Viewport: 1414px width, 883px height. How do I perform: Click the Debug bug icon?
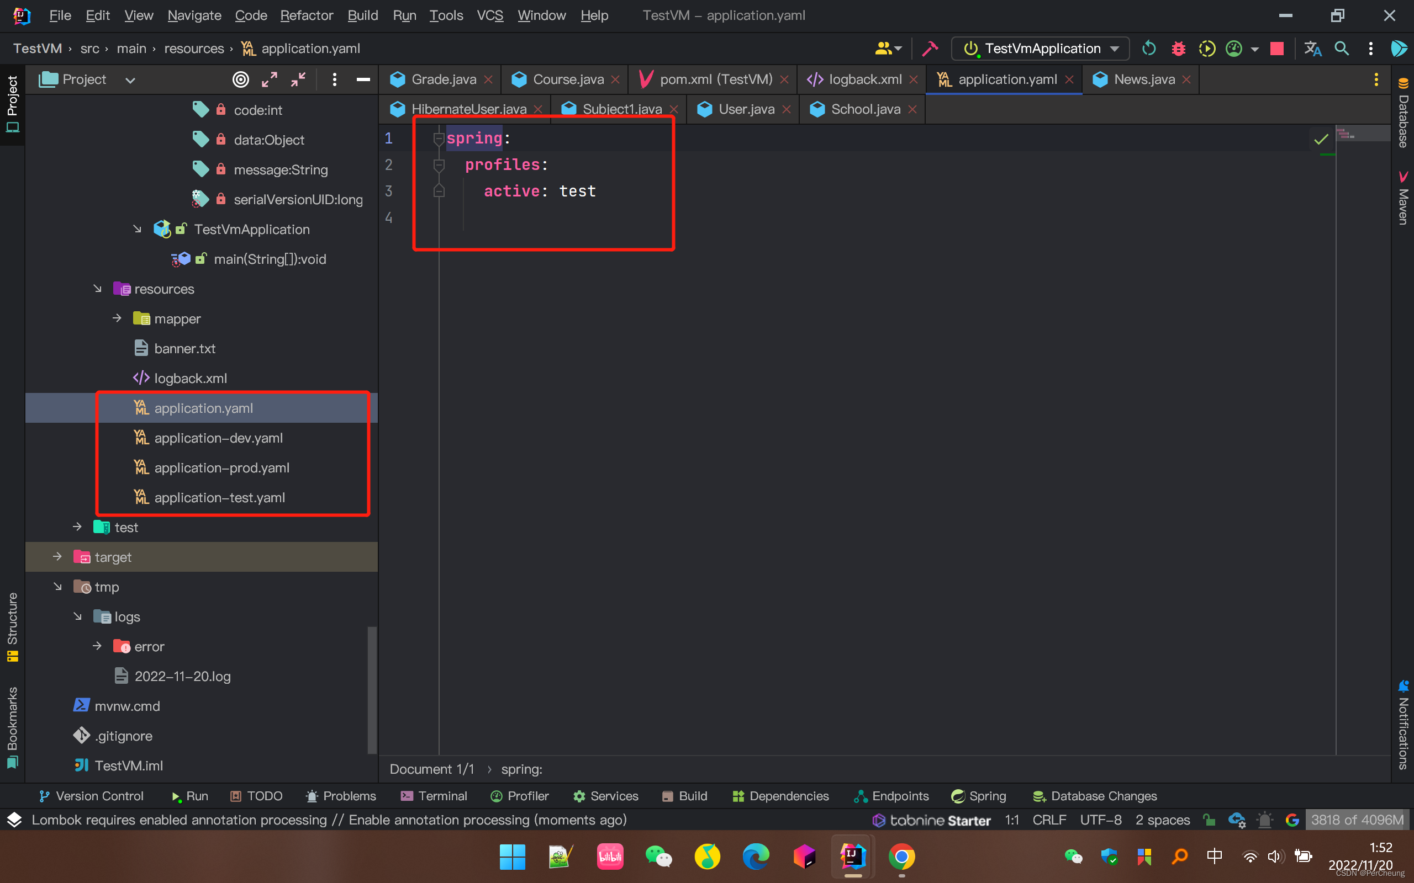[1178, 49]
